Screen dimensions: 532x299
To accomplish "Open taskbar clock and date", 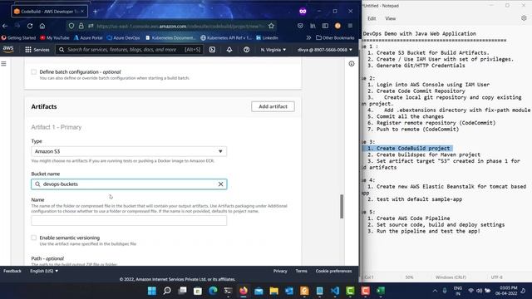I will (506, 291).
